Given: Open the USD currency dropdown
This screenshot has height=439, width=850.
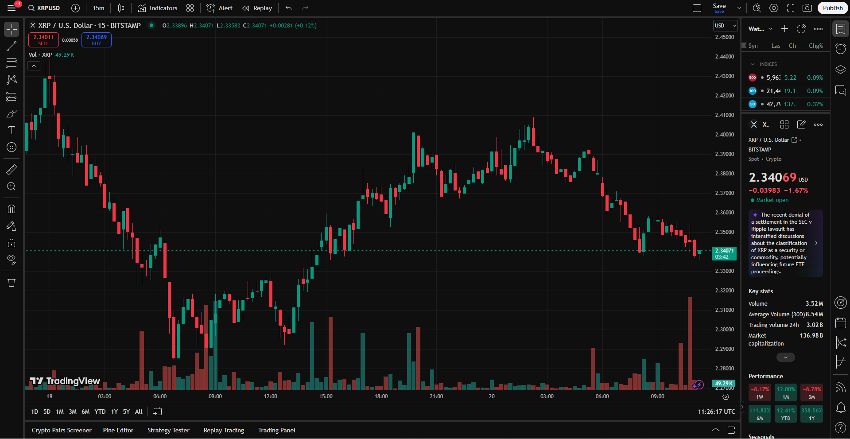Looking at the screenshot, I should (725, 26).
